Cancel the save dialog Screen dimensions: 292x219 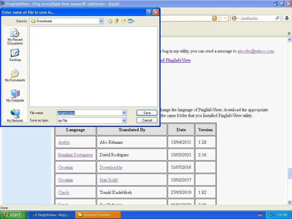(147, 120)
